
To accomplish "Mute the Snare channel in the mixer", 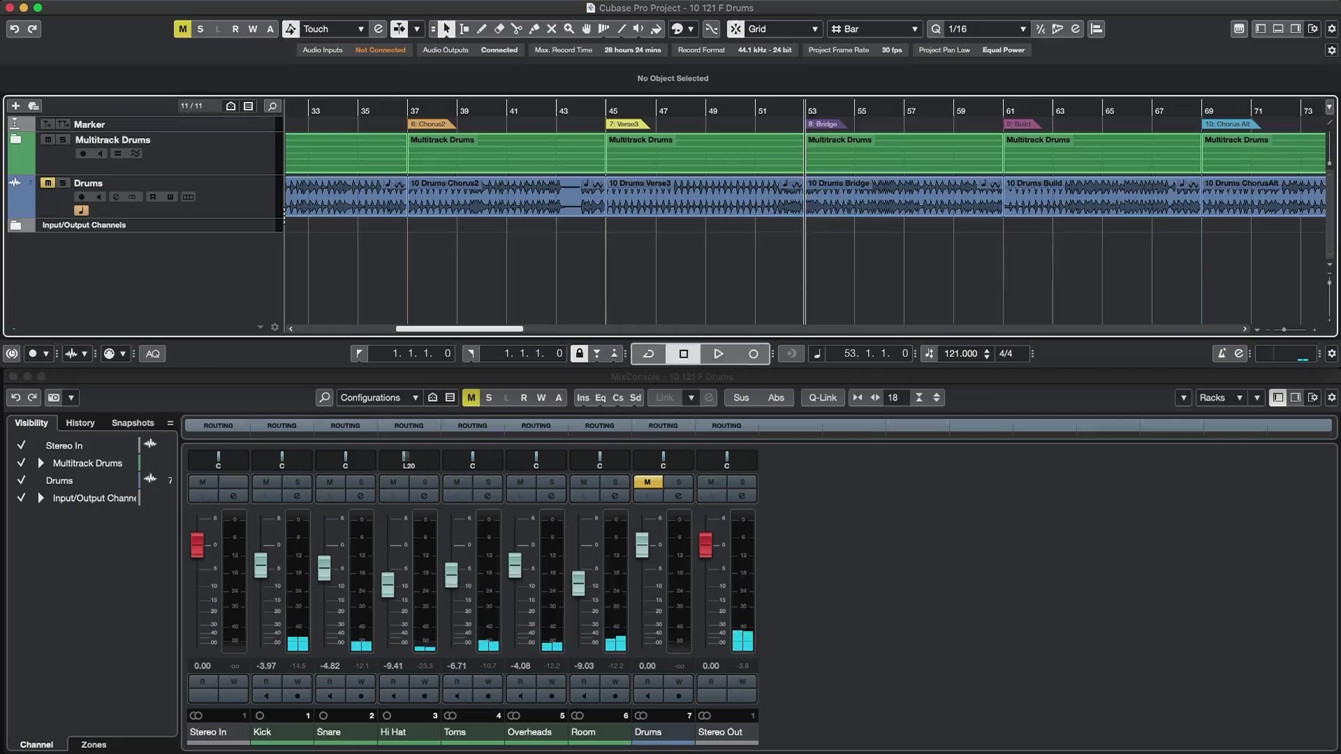I will (x=330, y=482).
